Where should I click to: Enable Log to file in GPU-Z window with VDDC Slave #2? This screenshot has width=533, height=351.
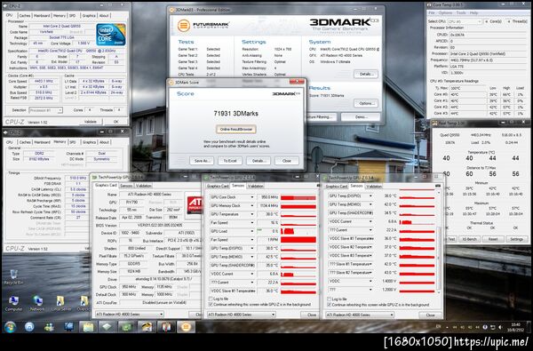[329, 299]
